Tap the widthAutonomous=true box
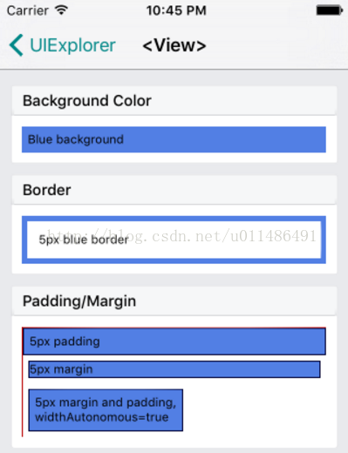 point(106,410)
